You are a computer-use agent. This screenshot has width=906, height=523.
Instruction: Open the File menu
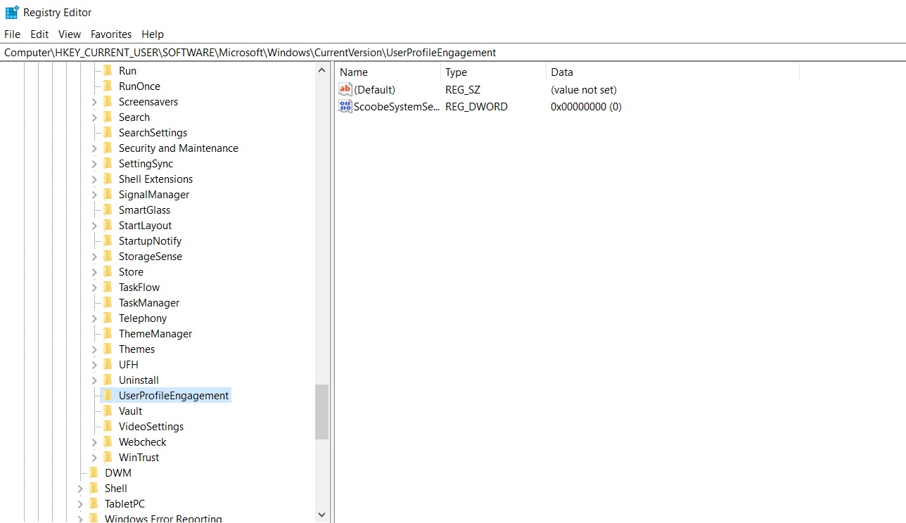12,34
